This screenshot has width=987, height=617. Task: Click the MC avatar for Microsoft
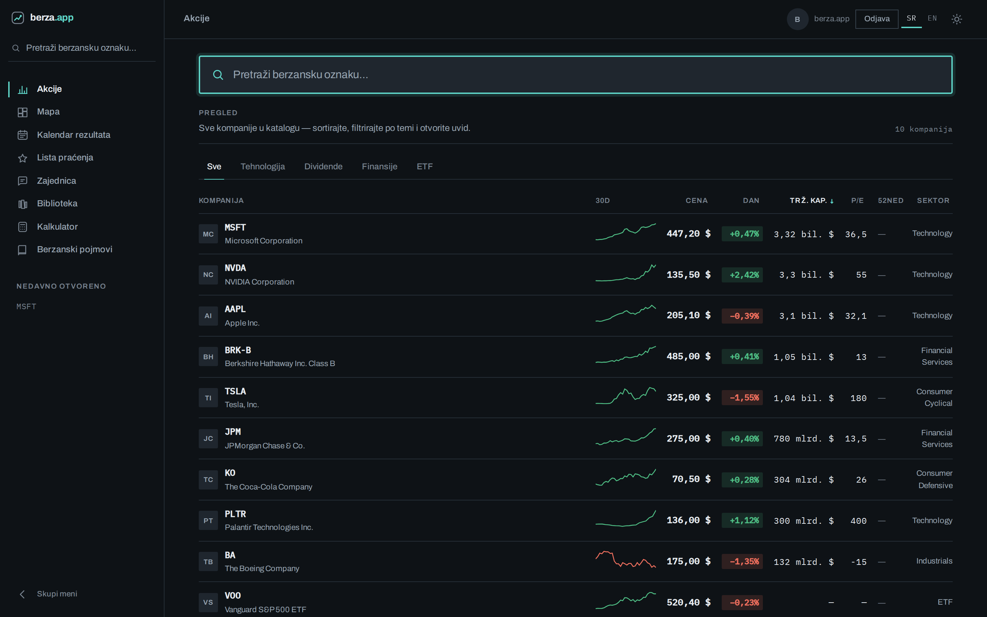(208, 234)
